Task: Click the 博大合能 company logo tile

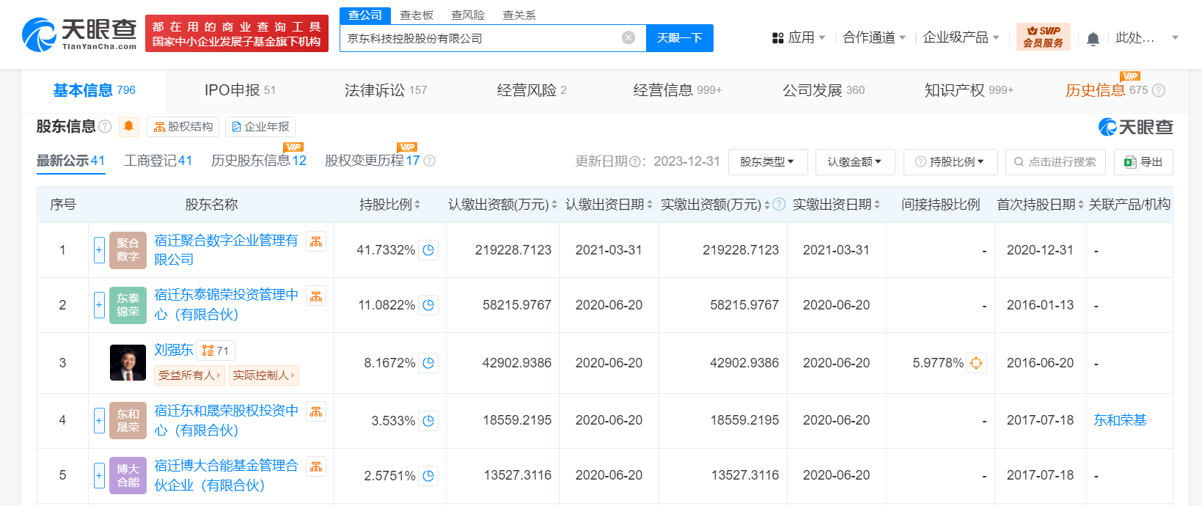Action: tap(128, 475)
